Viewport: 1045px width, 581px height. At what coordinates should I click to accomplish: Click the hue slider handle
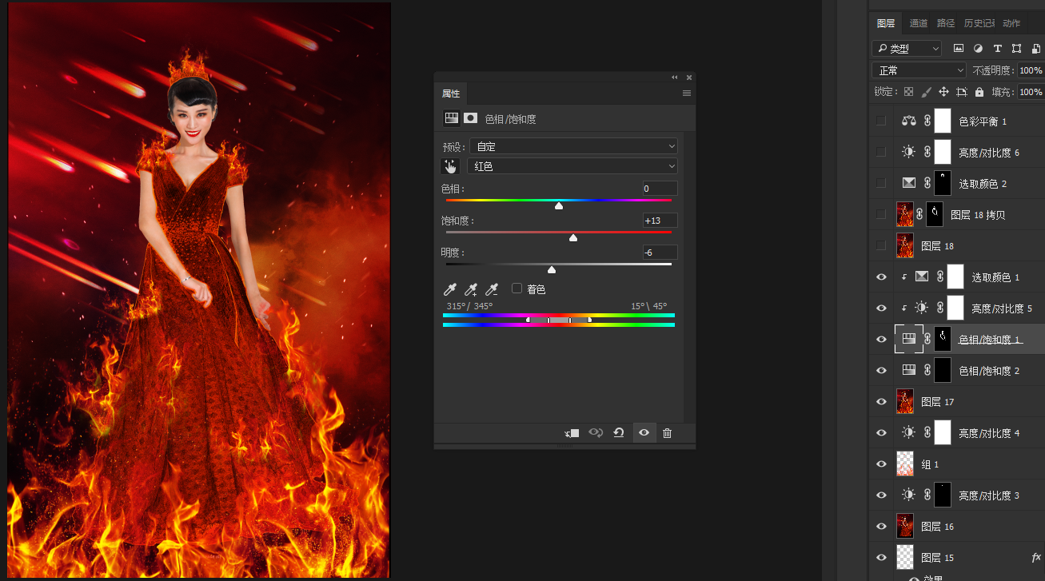coord(559,205)
